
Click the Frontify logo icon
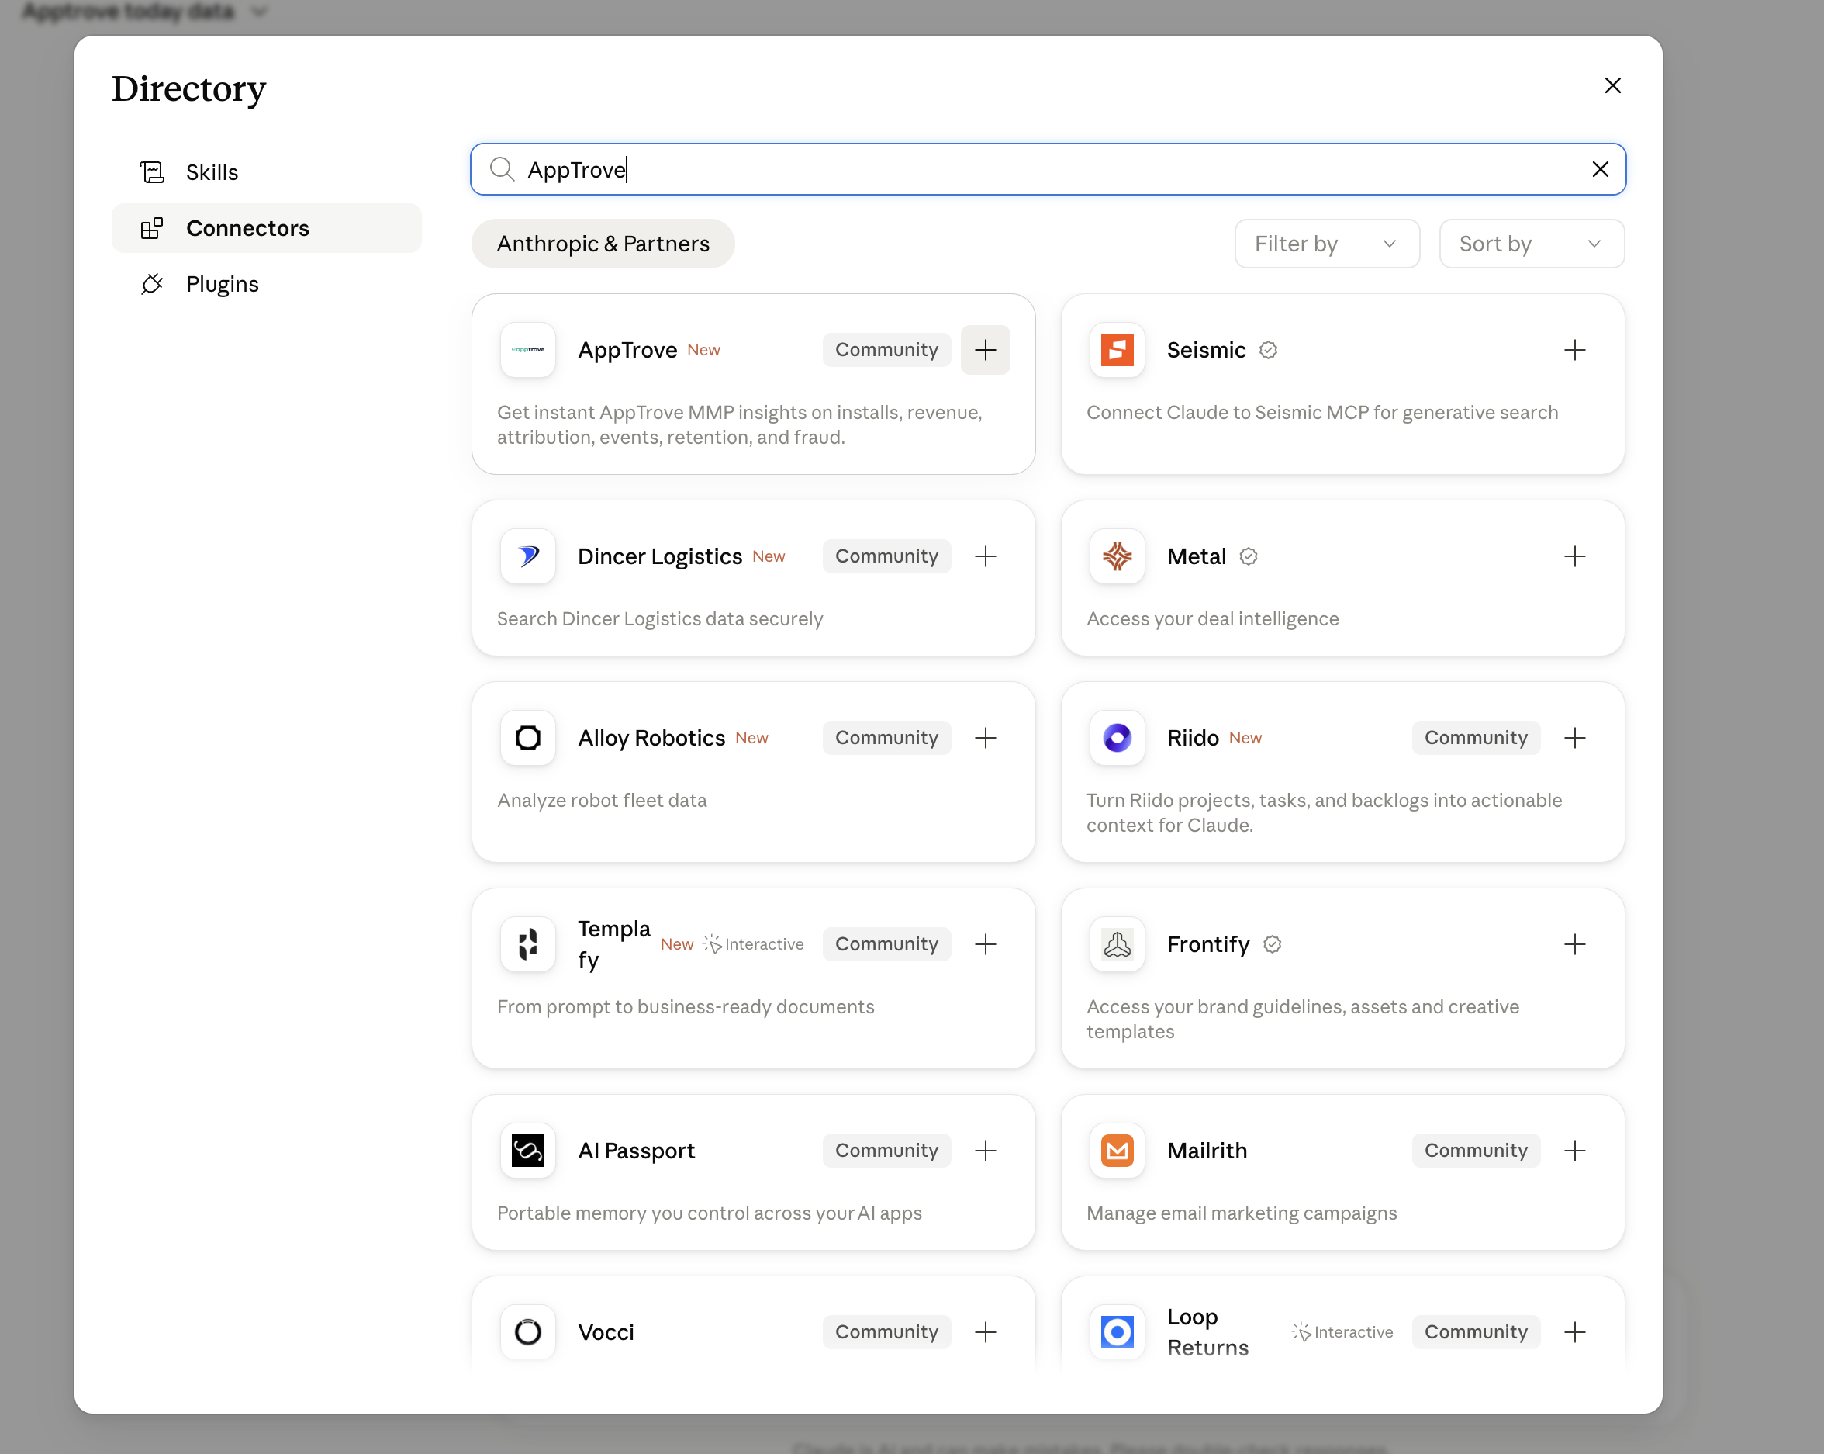[1117, 943]
